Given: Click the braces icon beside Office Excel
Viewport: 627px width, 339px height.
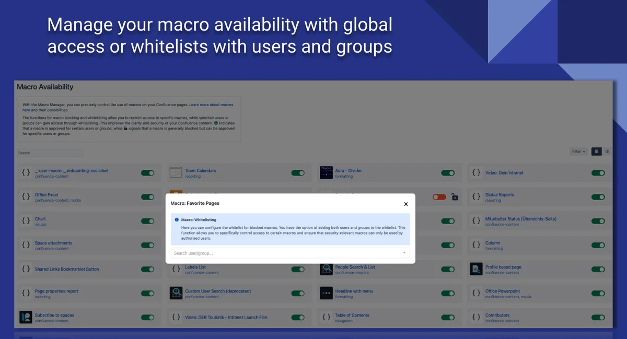Looking at the screenshot, I should [26, 197].
